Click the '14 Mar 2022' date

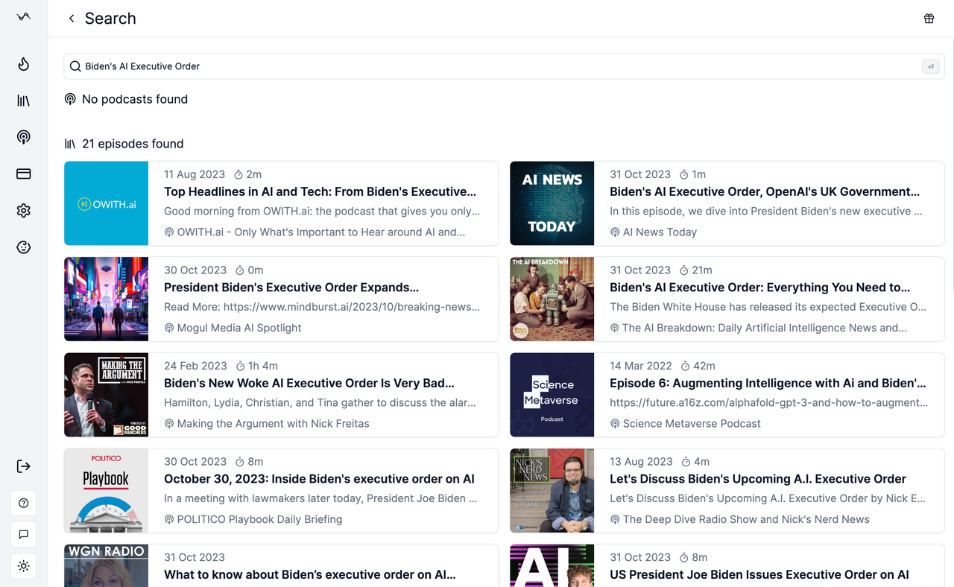(641, 366)
